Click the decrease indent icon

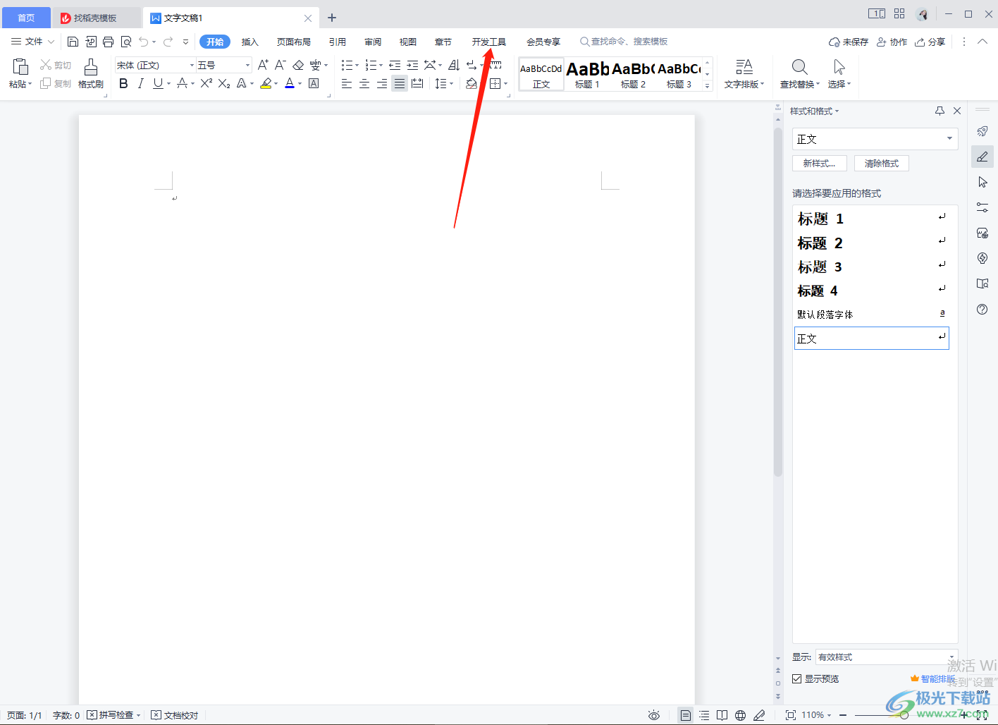coord(395,65)
